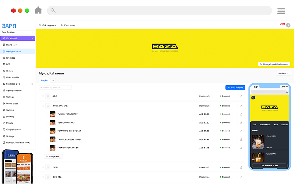Image resolution: width=294 pixels, height=184 pixels.
Task: Open the Settings dropdown above the preview
Action: (283, 73)
